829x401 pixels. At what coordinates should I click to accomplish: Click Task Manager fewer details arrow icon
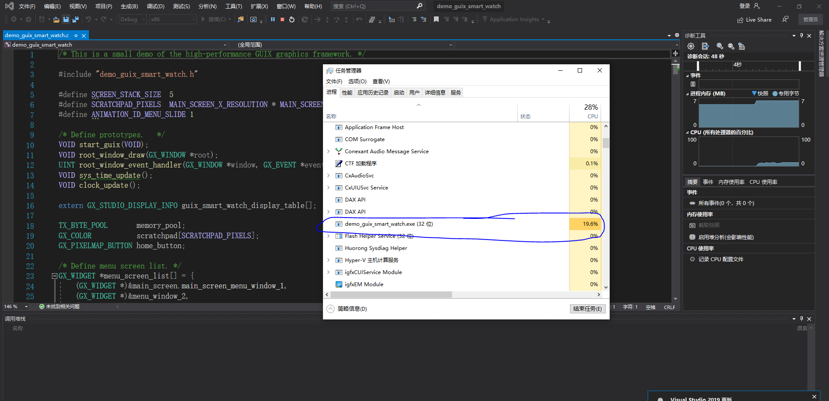tap(330, 309)
